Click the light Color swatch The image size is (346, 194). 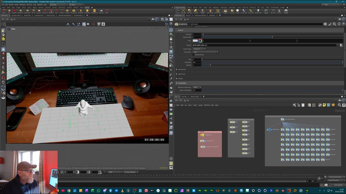click(195, 41)
